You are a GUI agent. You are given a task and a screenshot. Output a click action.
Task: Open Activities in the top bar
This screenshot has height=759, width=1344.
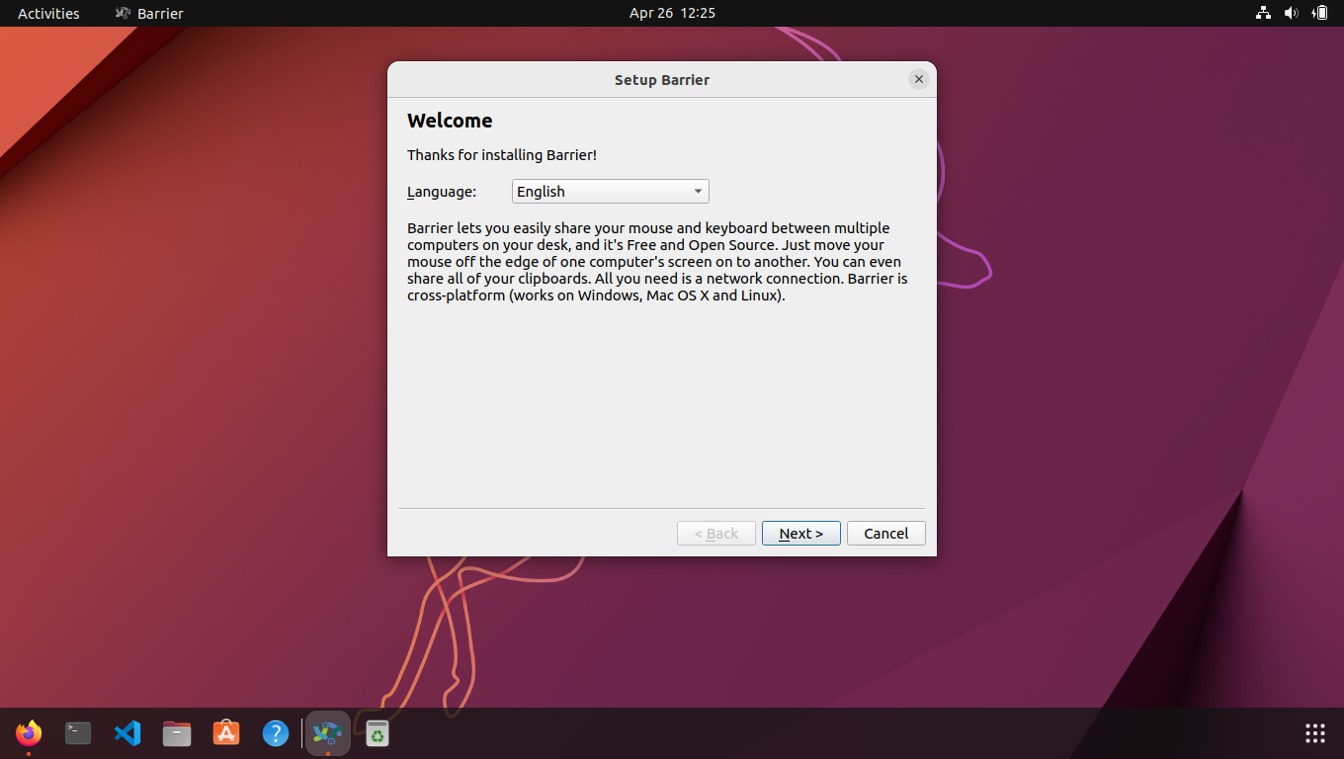tap(46, 13)
